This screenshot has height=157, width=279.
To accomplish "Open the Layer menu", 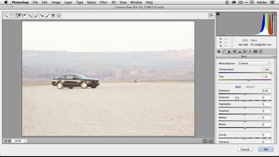I will pyautogui.click(x=68, y=2).
